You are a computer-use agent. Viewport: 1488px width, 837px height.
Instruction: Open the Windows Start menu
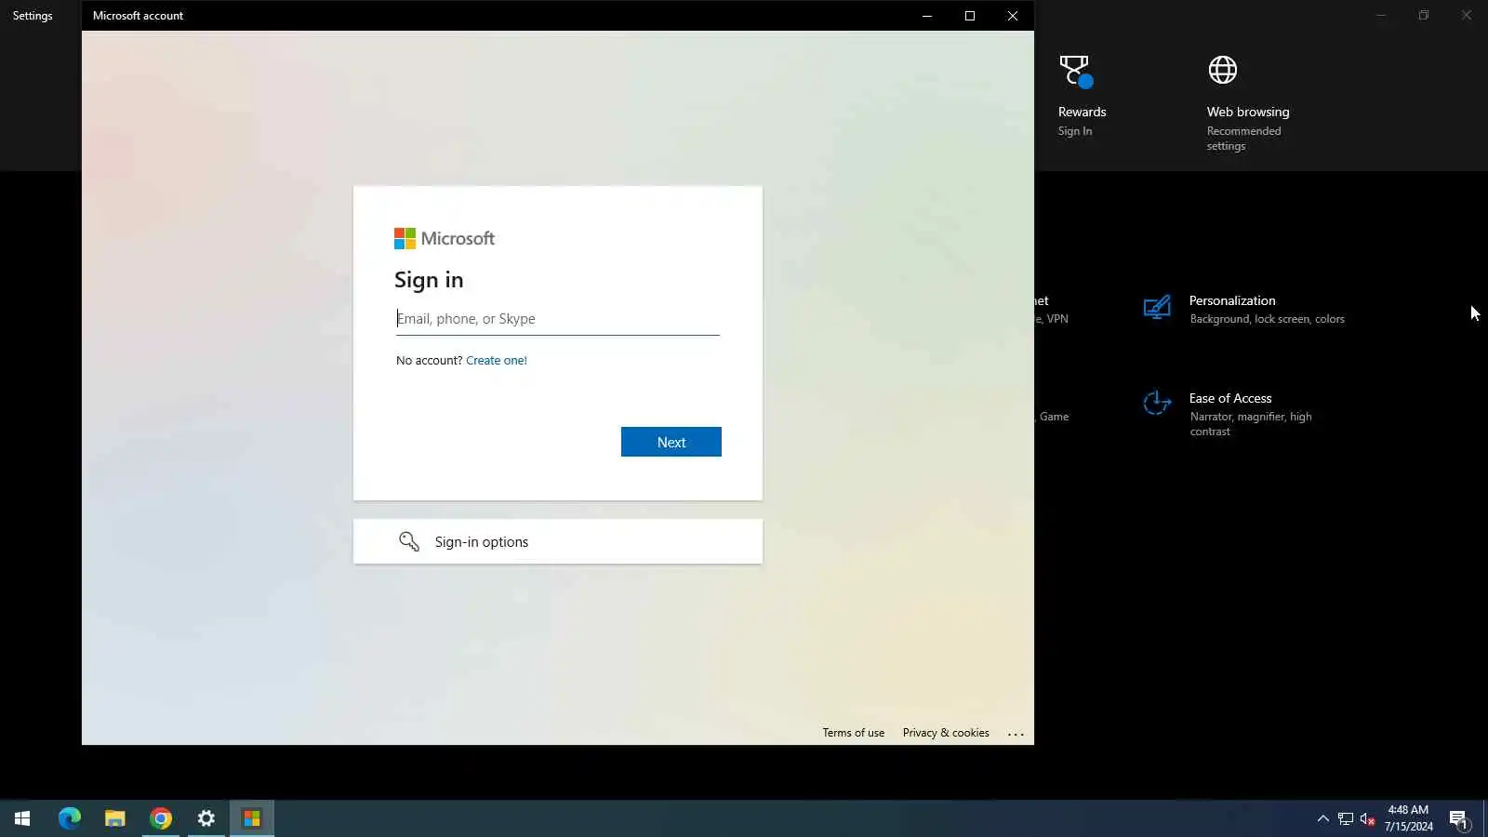tap(22, 818)
